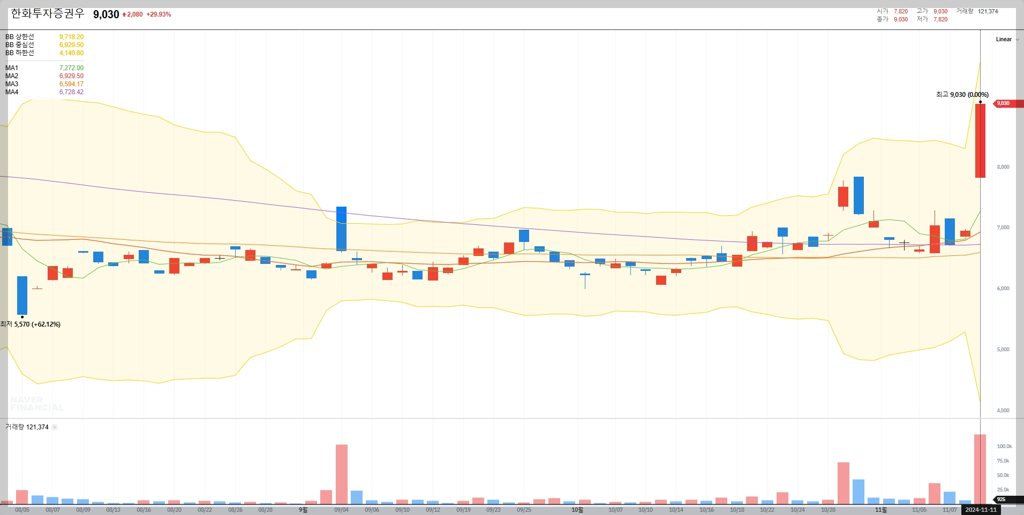This screenshot has height=515, width=1024.
Task: Click the 최고 9,030 (0.00%) high marker label
Action: point(962,95)
